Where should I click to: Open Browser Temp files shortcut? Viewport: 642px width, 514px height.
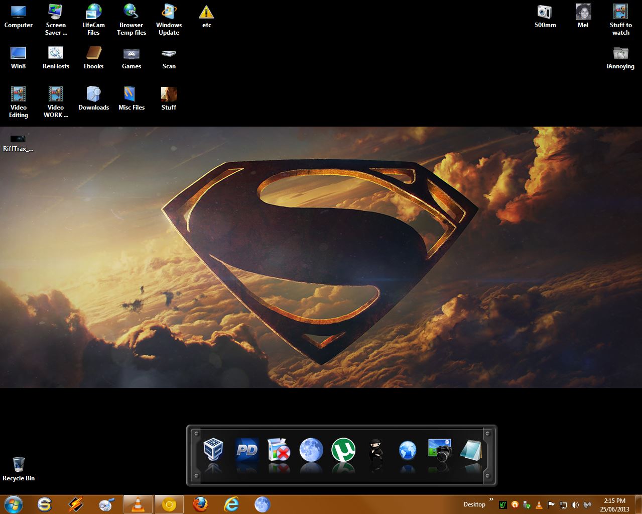click(131, 20)
